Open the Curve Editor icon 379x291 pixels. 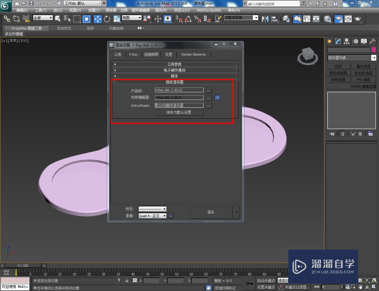[307, 19]
